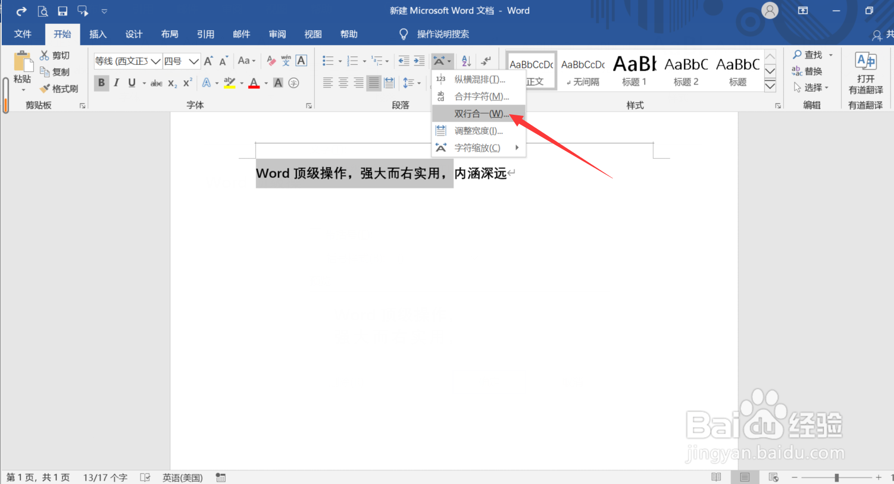The height and width of the screenshot is (484, 894).
Task: Open the font group dialog launcher
Action: pyautogui.click(x=309, y=106)
